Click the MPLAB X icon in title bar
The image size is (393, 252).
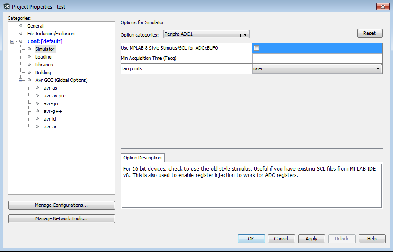pos(7,7)
